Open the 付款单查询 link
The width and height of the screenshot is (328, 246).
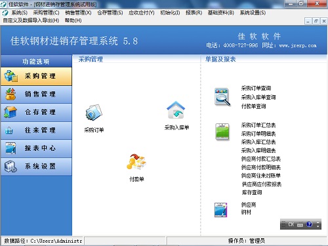pyautogui.click(x=253, y=106)
